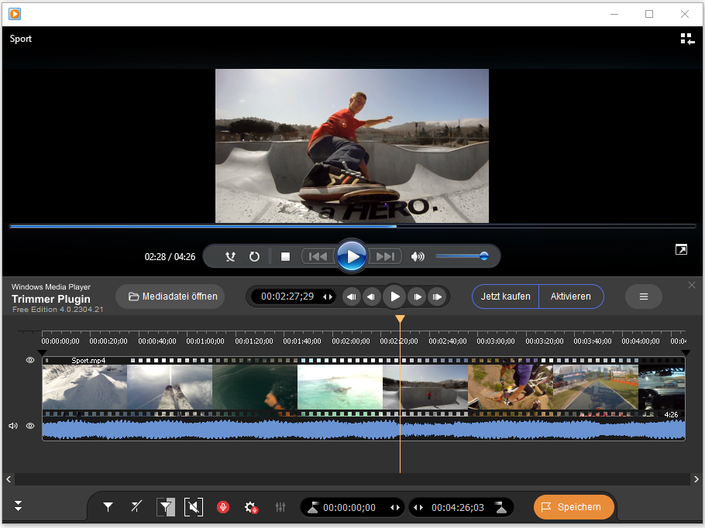
Task: Click the video preview frame
Action: pos(352,146)
